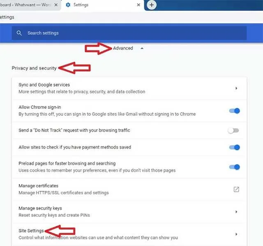Focus the Search settings field
The image size is (263, 246).
point(129,33)
